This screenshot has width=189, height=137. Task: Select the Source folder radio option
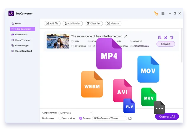[67, 118]
